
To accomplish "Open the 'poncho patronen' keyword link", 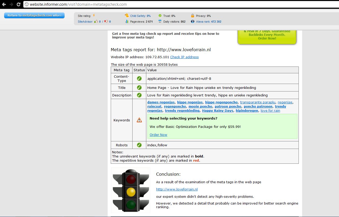I will click(258, 107).
